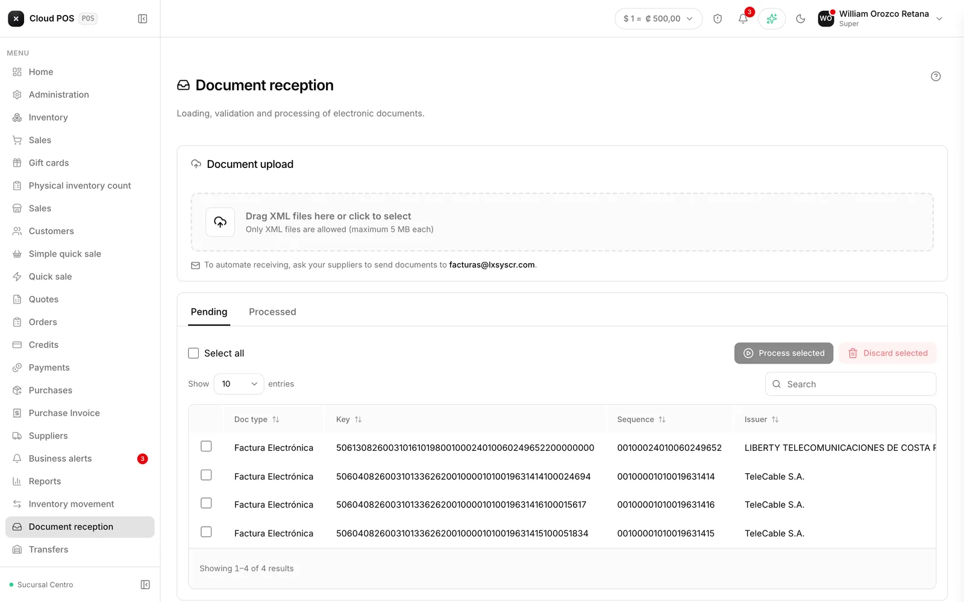Check row checkbox for sequence ending 631414
Image resolution: width=964 pixels, height=602 pixels.
tap(206, 475)
